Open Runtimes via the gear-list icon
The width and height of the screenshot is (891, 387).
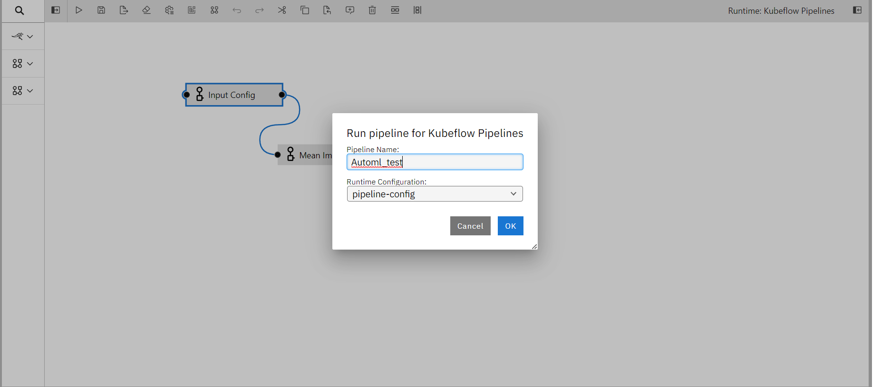click(169, 10)
